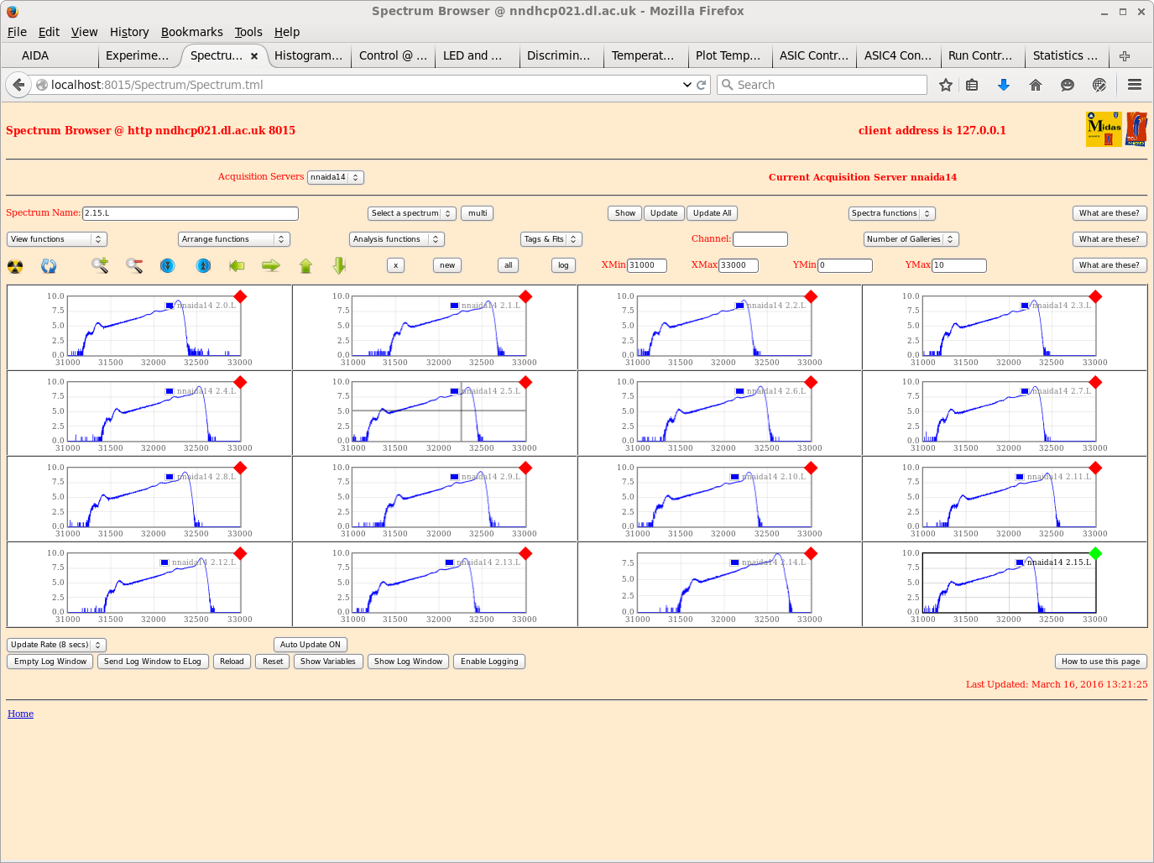Viewport: 1154px width, 863px height.
Task: Open the Acquisition Servers dropdown
Action: [x=336, y=177]
